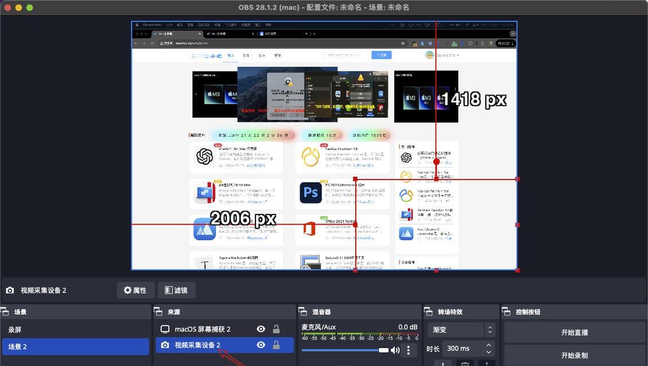
Task: Decrease 时长 duration with down arrow
Action: click(489, 352)
